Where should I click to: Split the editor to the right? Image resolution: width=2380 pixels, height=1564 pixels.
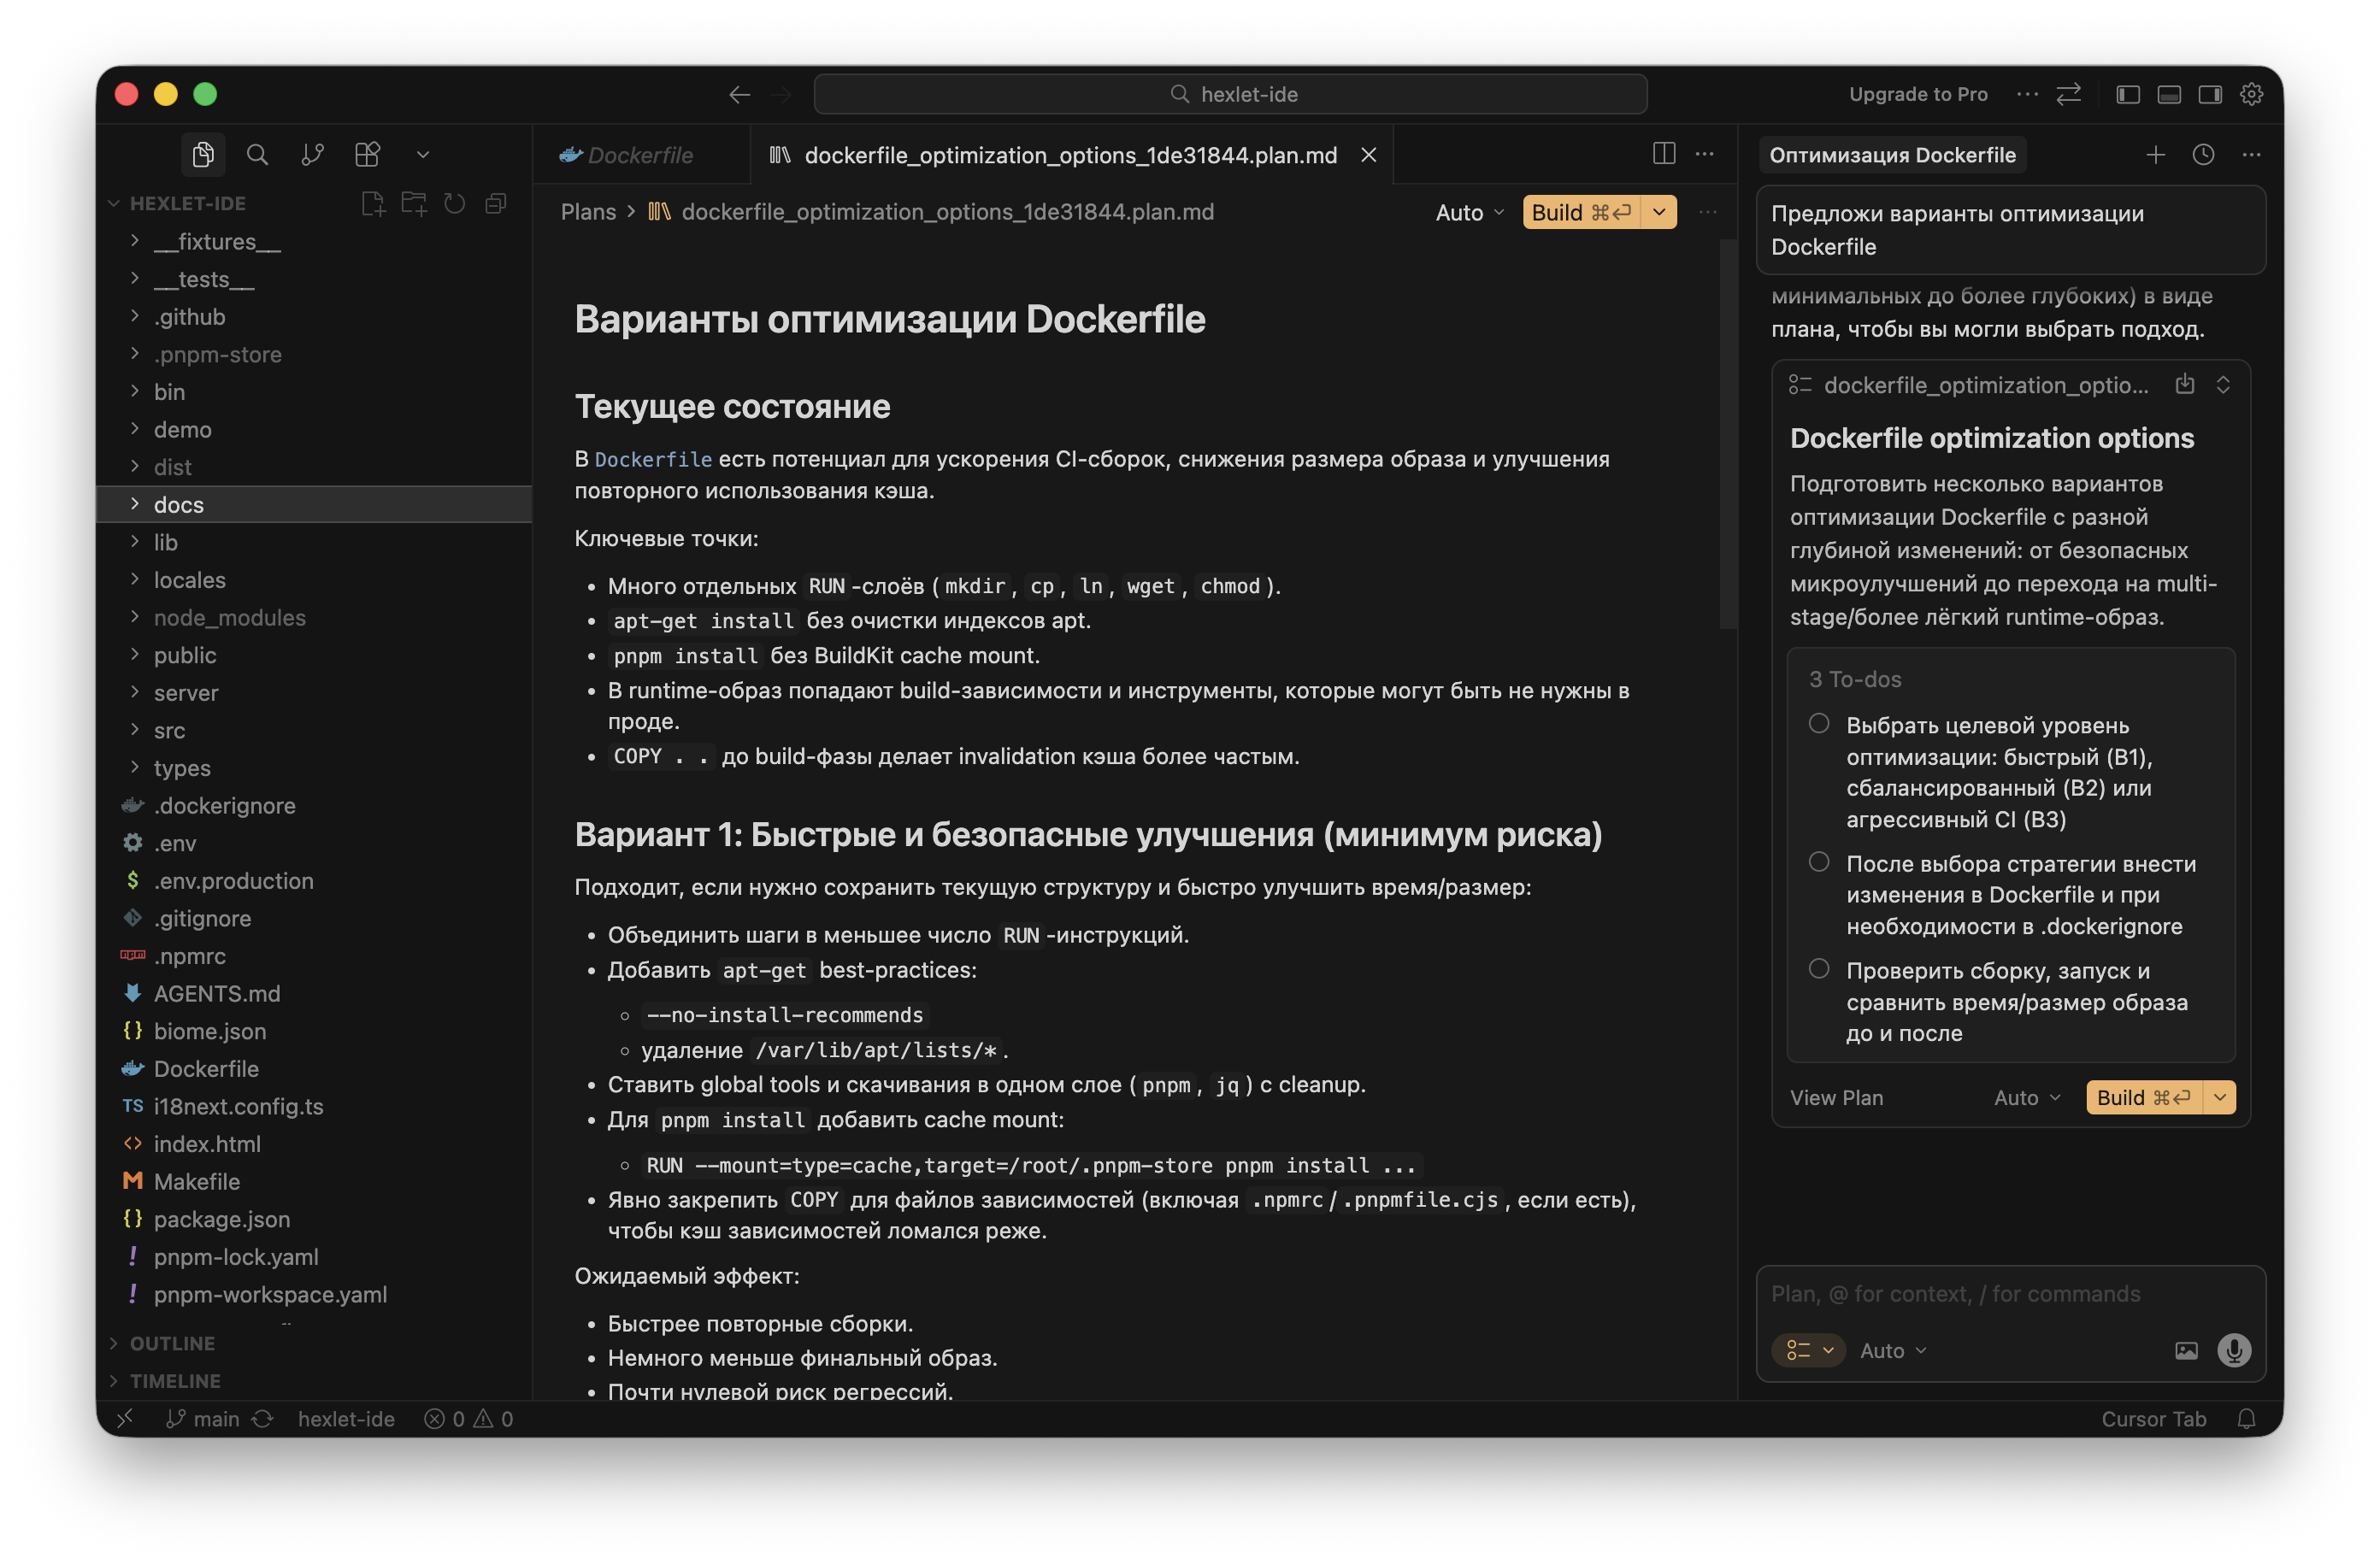1663,154
